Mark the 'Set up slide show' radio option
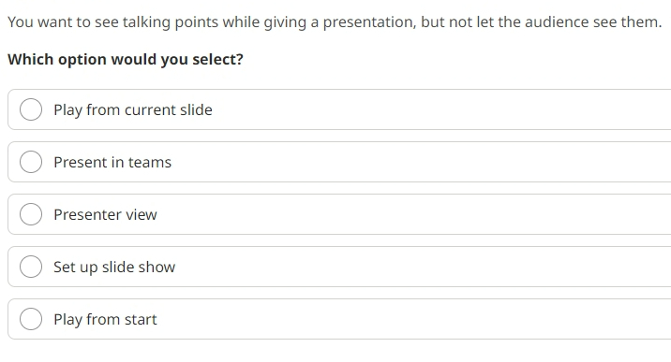 point(31,267)
